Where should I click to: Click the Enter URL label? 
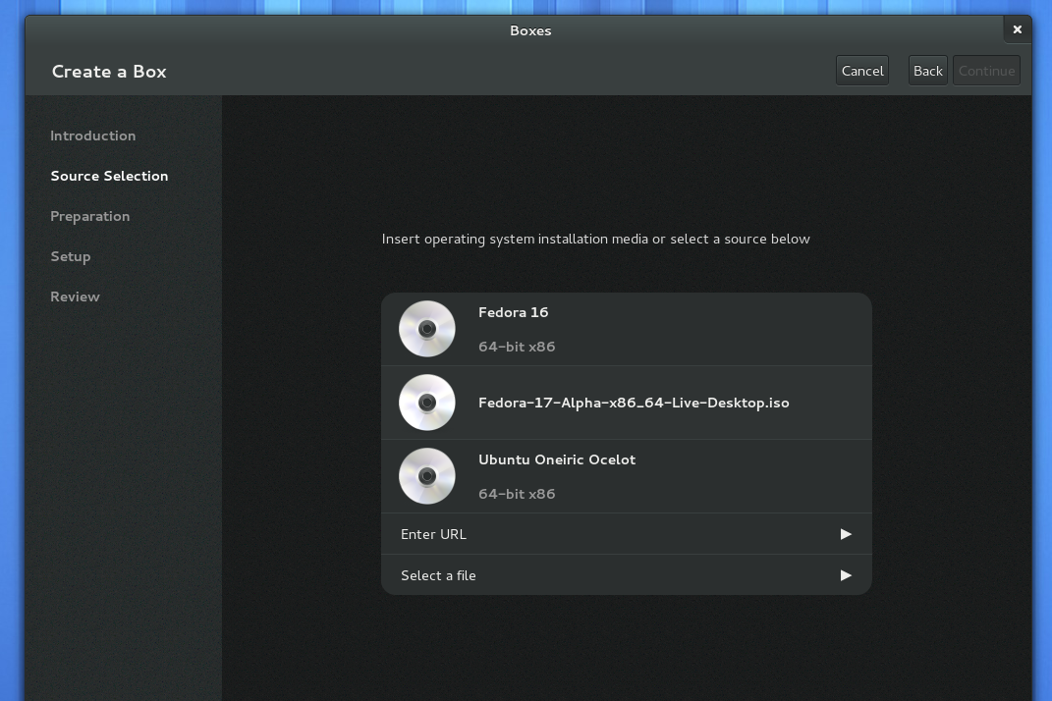tap(433, 534)
